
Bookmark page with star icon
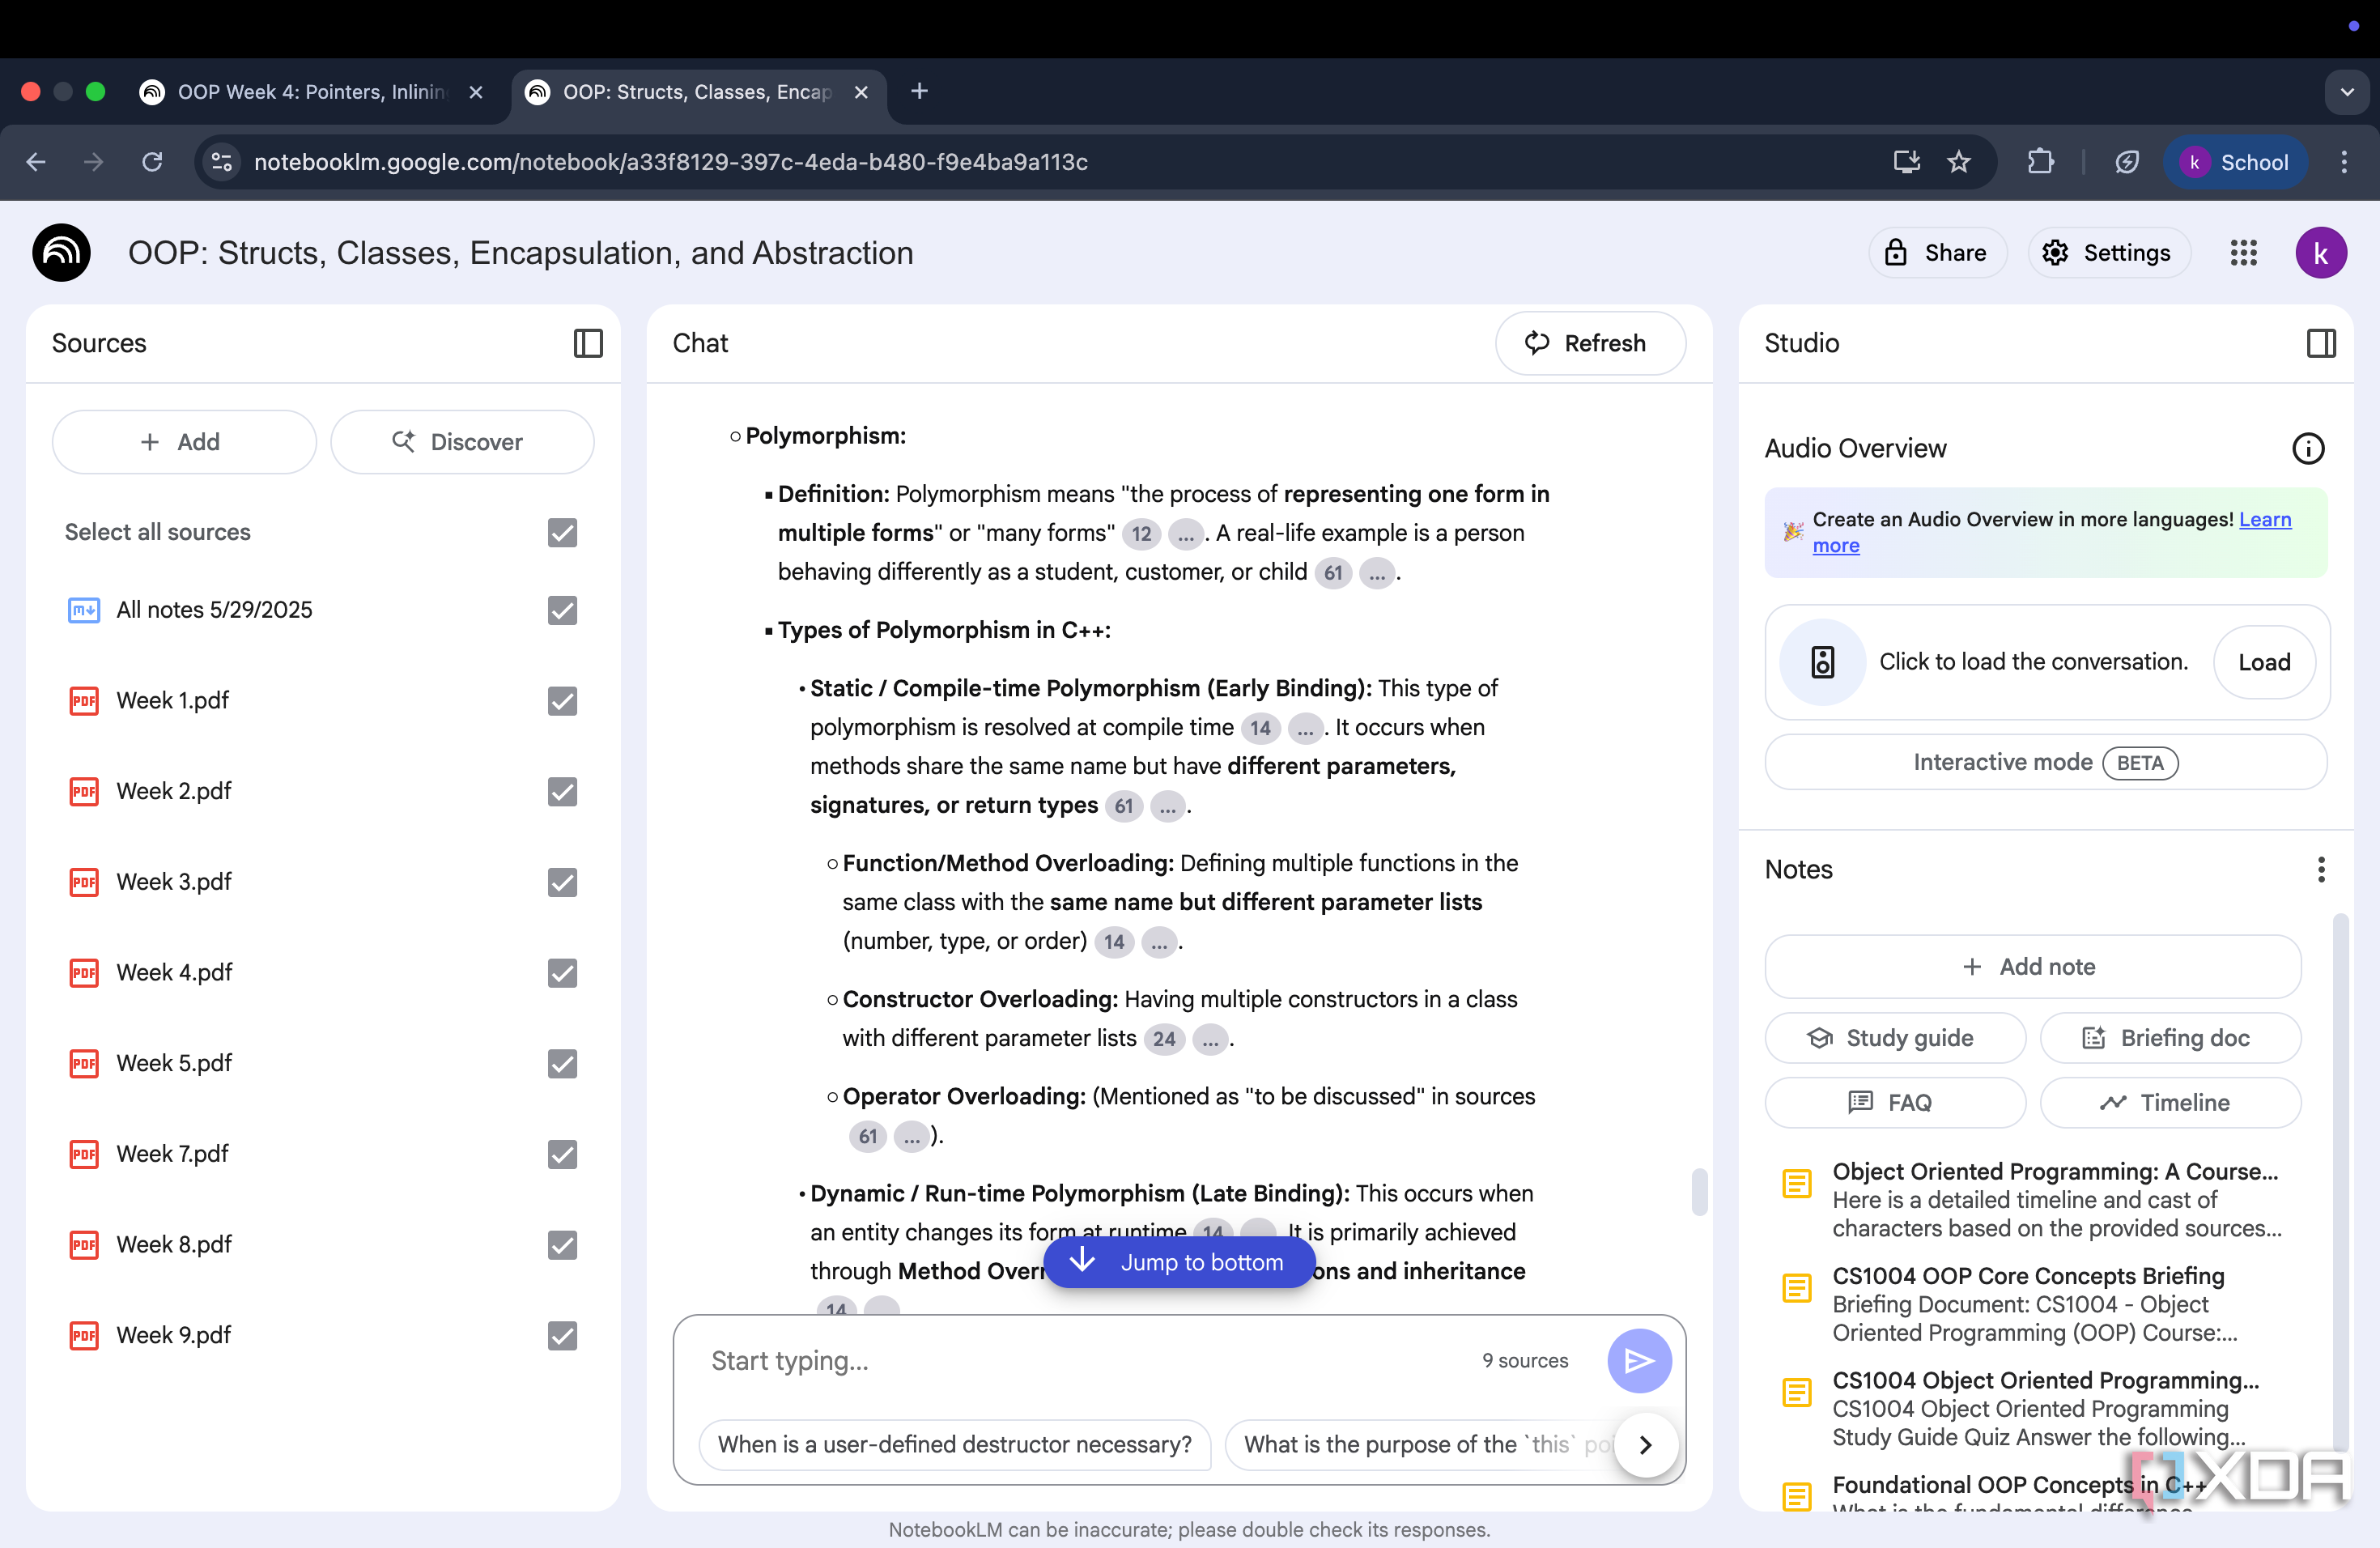1958,161
